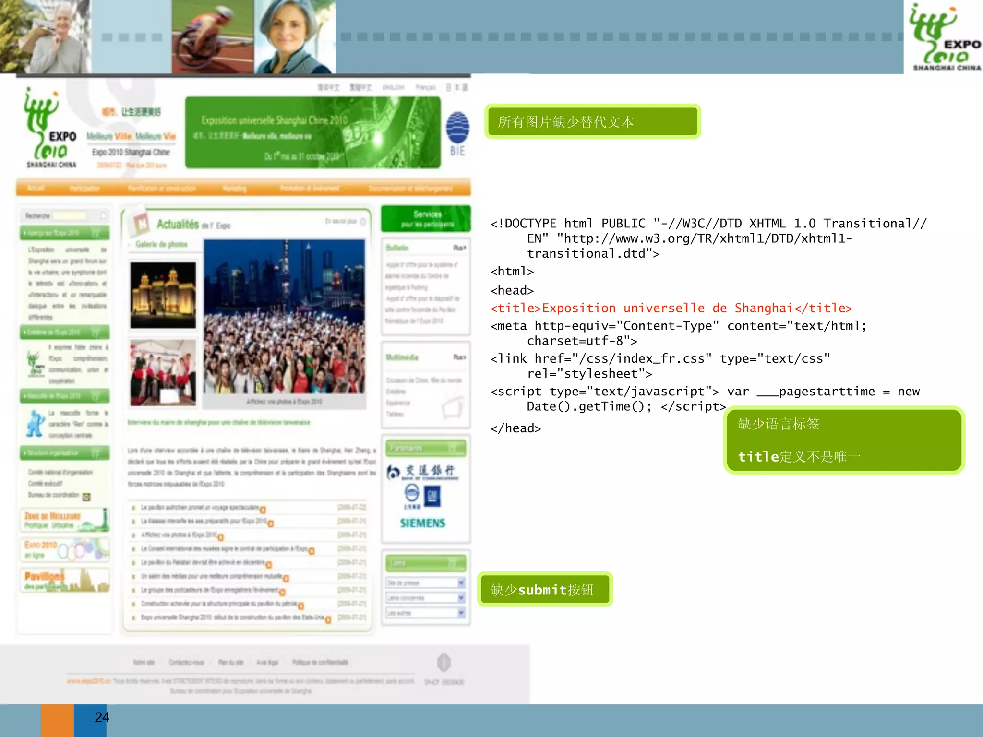Expand the 'Structure organisatrice' sidebar section
983x737 pixels.
point(65,452)
